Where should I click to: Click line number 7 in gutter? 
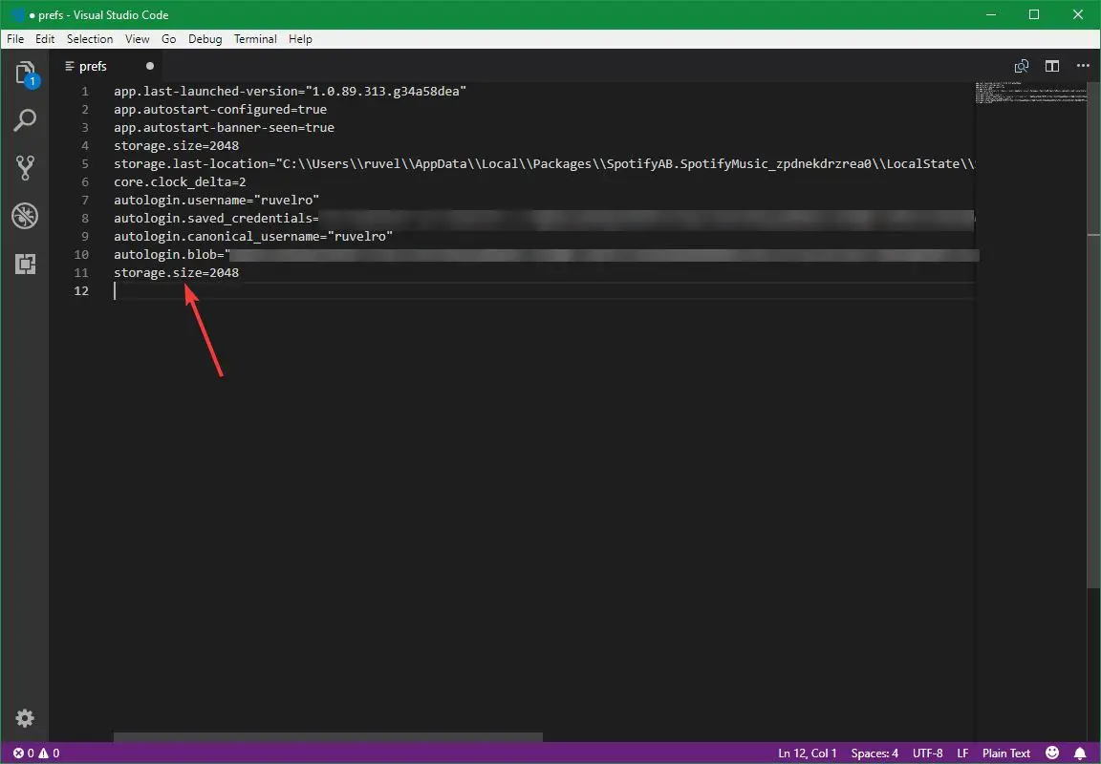(x=85, y=200)
